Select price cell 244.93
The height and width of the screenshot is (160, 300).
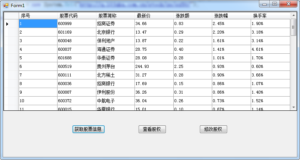(x=154, y=66)
